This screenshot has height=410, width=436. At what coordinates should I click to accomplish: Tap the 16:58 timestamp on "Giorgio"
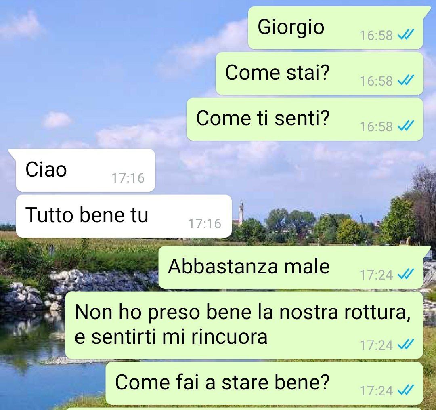[x=376, y=35]
